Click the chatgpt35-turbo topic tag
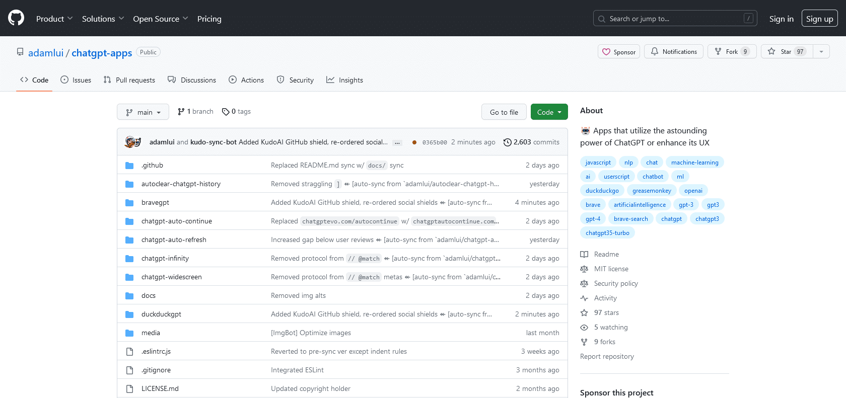Image resolution: width=846 pixels, height=398 pixels. (607, 233)
